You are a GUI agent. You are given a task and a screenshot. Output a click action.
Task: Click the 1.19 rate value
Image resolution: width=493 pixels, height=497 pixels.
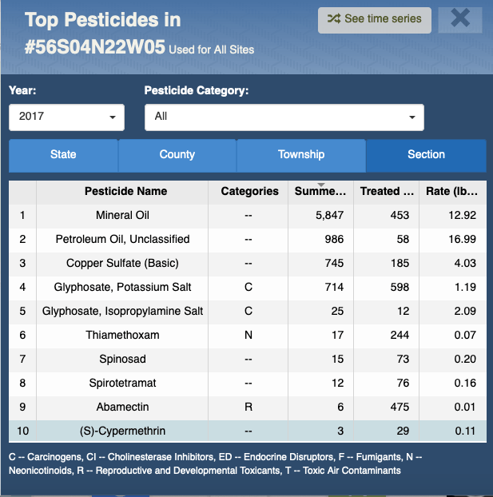click(465, 287)
